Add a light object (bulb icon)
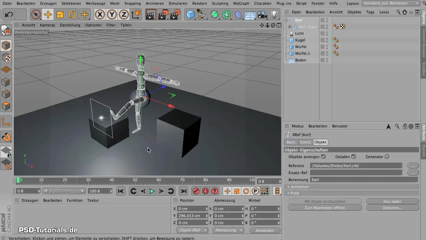The width and height of the screenshot is (426, 240). (x=274, y=15)
